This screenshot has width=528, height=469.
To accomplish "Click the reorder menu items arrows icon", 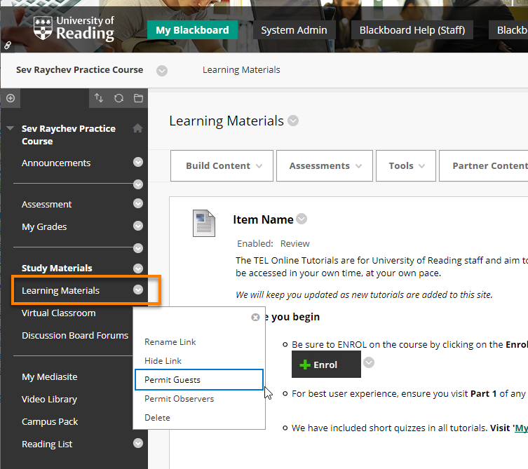I will (99, 98).
